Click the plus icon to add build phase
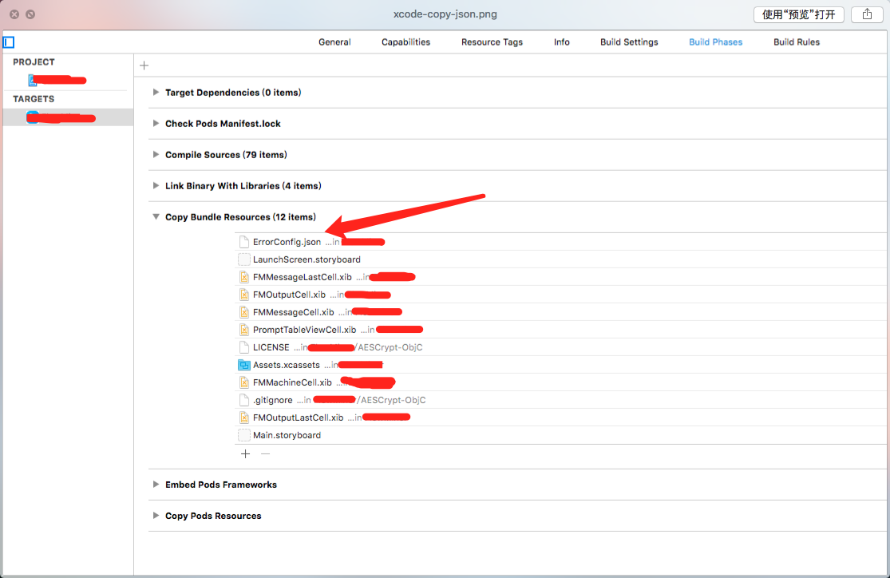890x578 pixels. [144, 65]
